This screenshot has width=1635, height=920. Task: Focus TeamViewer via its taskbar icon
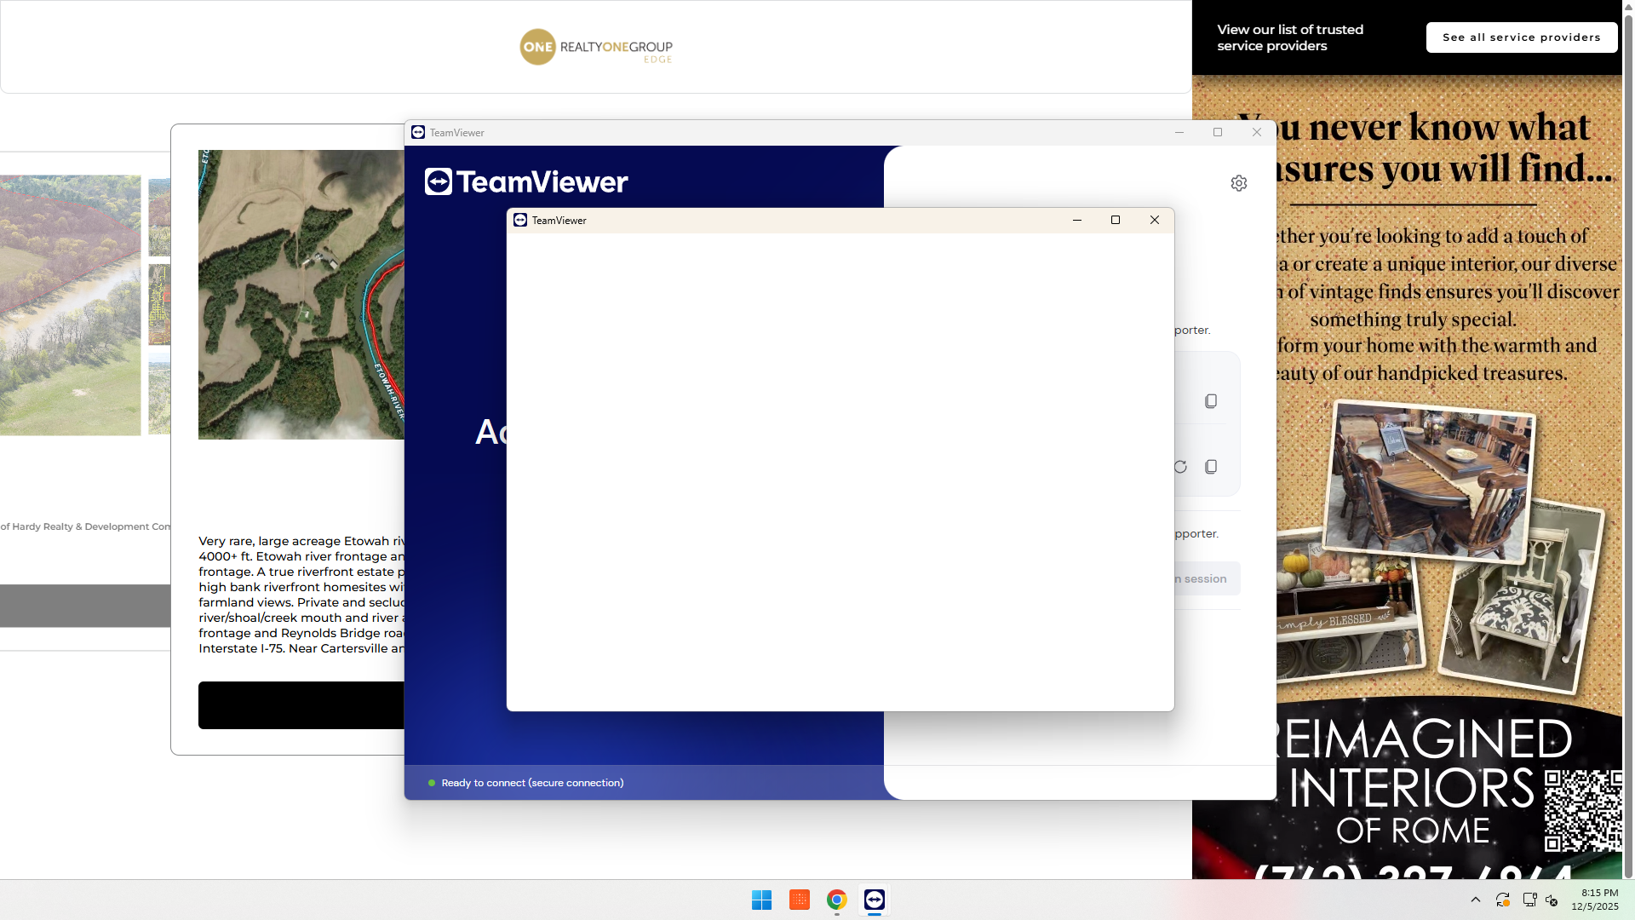click(874, 900)
